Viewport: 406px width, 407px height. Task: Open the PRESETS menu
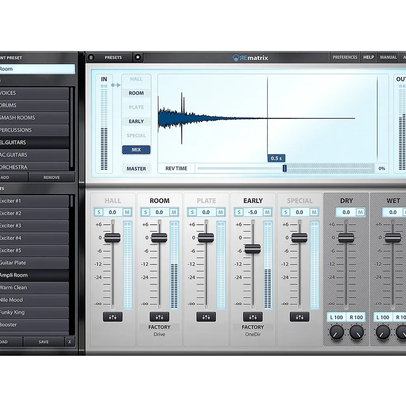[113, 57]
